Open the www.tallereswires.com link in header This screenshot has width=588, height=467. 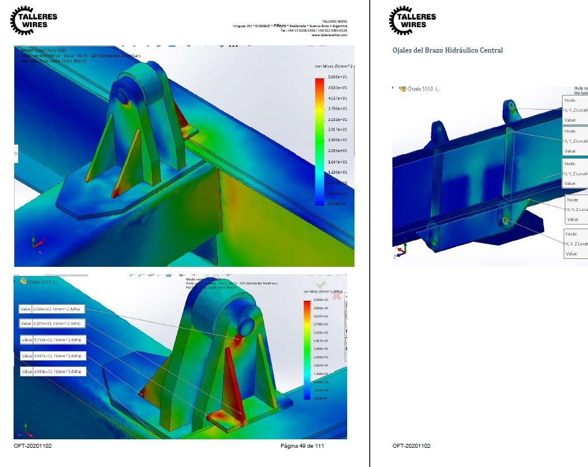pos(329,35)
